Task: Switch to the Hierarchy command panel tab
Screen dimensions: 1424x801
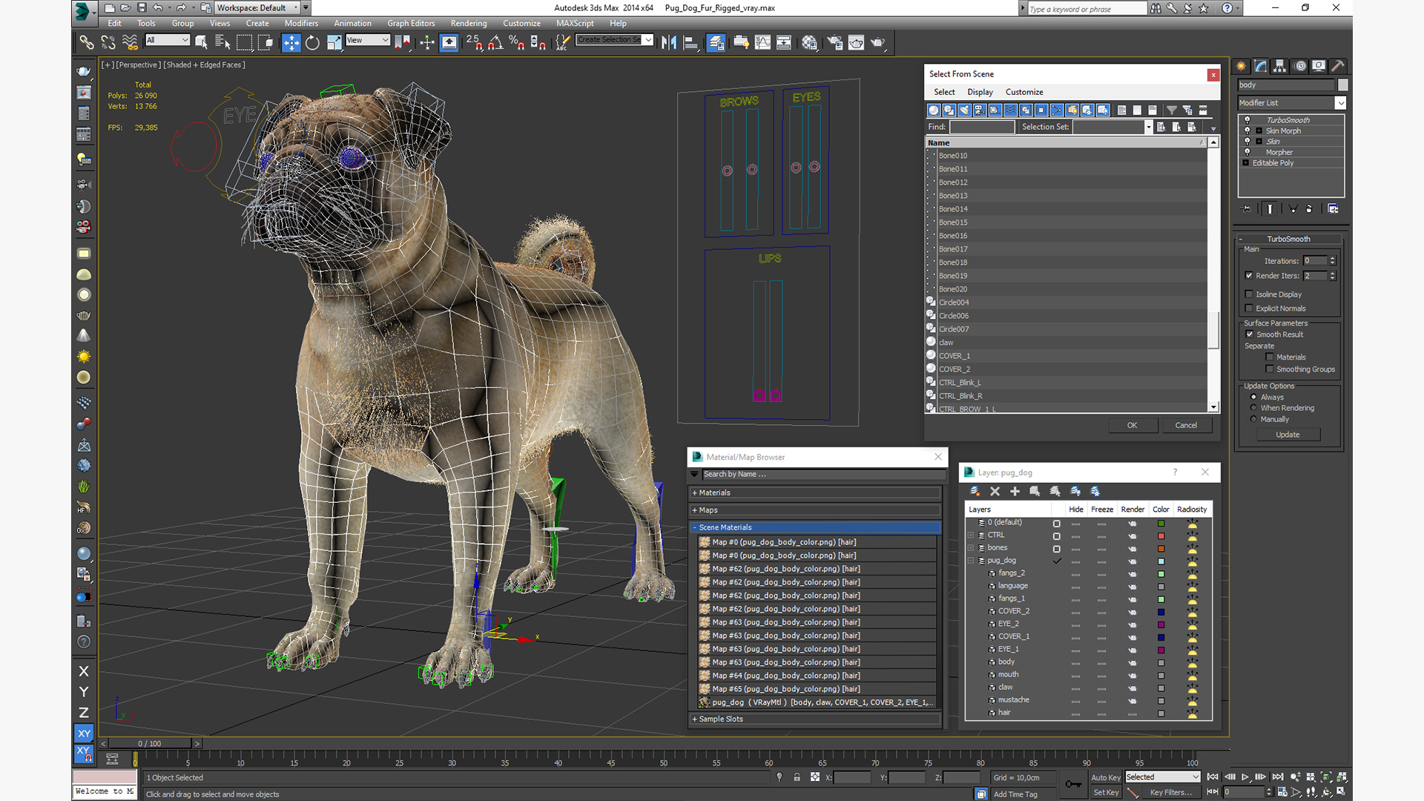Action: point(1279,66)
